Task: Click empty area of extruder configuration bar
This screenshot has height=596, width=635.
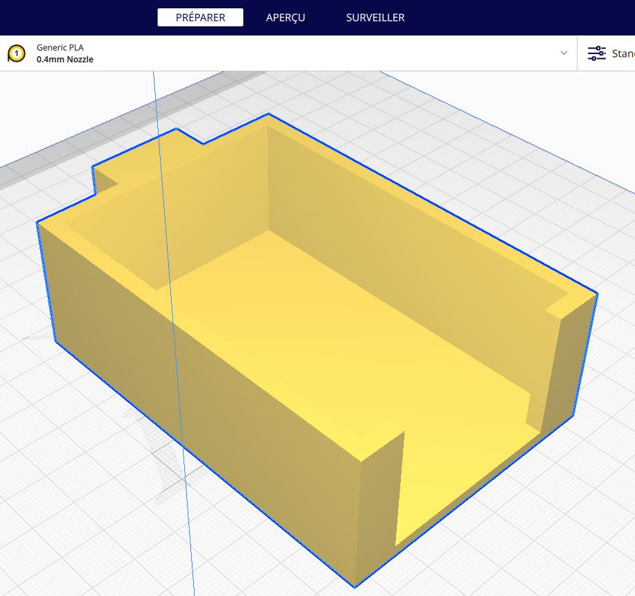Action: tap(324, 53)
